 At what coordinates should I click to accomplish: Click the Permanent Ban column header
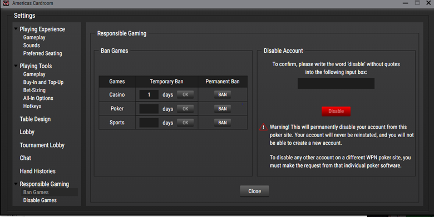click(x=223, y=82)
